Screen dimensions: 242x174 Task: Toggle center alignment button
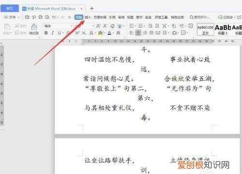(x=138, y=33)
